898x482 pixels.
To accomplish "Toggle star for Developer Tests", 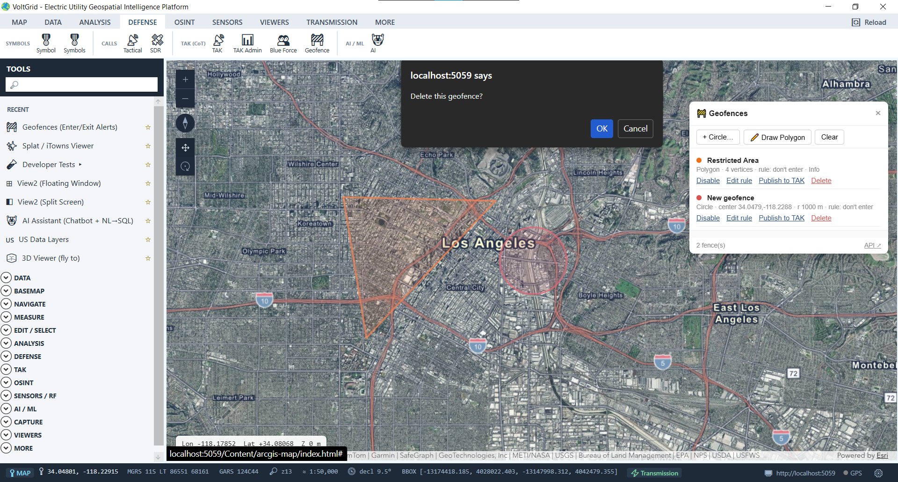I will pos(148,165).
